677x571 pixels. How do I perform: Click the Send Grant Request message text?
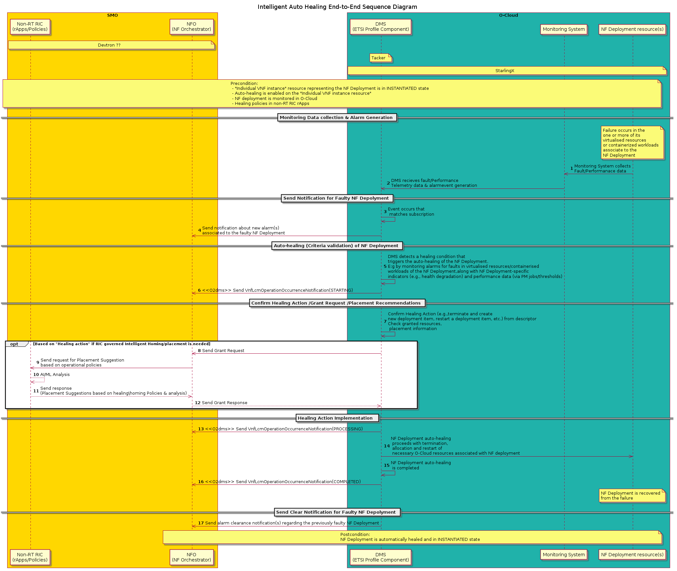(223, 351)
